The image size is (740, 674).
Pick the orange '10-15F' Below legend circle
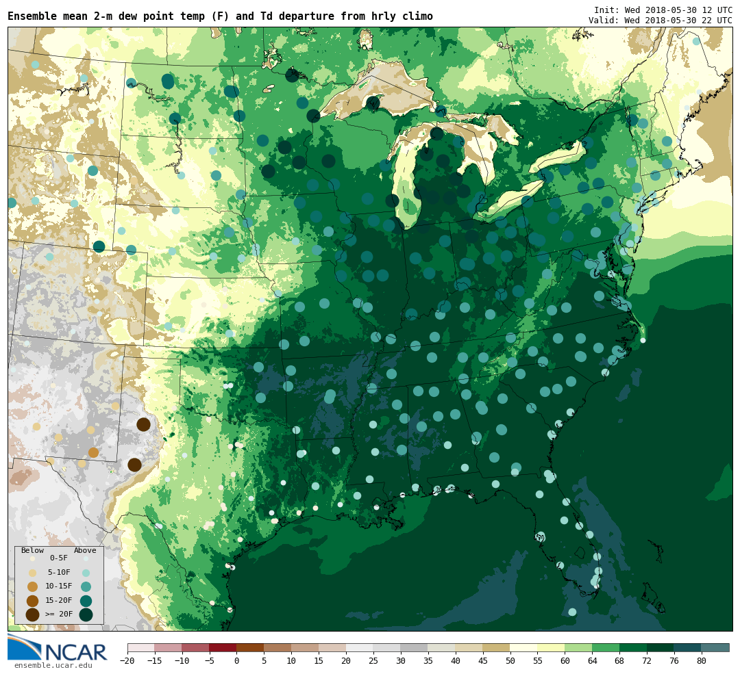pyautogui.click(x=32, y=586)
